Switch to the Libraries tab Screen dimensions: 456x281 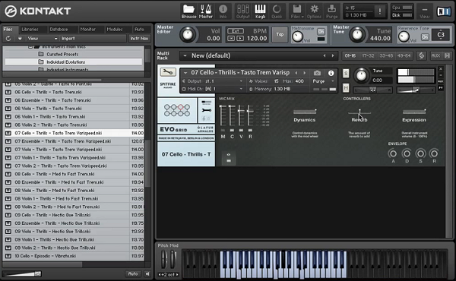[x=30, y=30]
